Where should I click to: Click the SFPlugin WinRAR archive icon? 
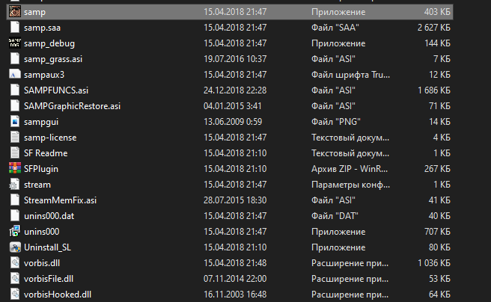coord(15,169)
